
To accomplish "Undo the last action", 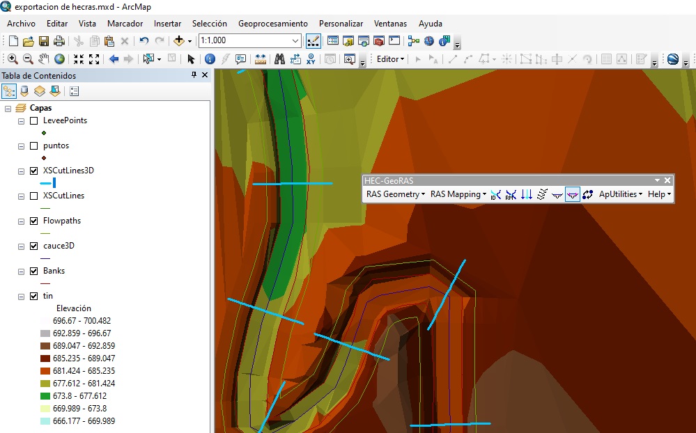I will [144, 41].
